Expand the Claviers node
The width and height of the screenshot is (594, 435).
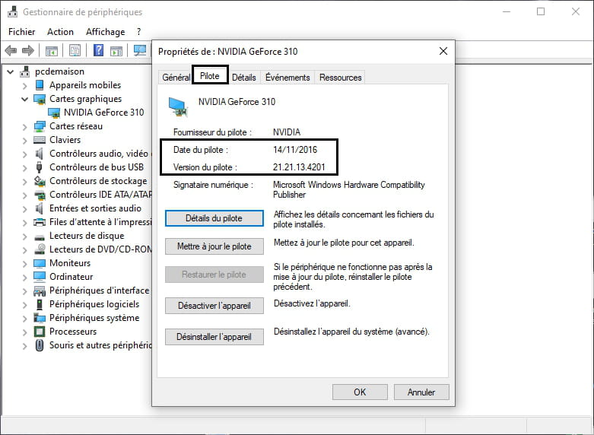click(24, 141)
